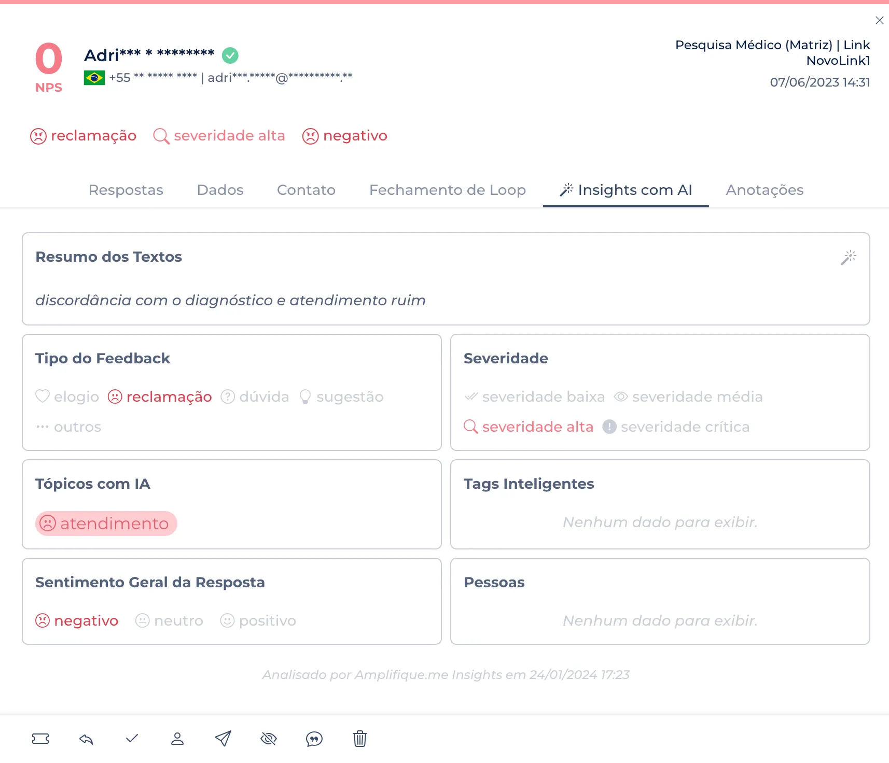This screenshot has width=889, height=763.
Task: Select 'neutro' sentiment option
Action: pyautogui.click(x=169, y=620)
